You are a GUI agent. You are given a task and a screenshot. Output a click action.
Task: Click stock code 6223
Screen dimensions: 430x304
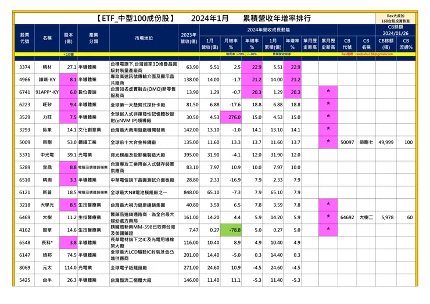coord(24,105)
